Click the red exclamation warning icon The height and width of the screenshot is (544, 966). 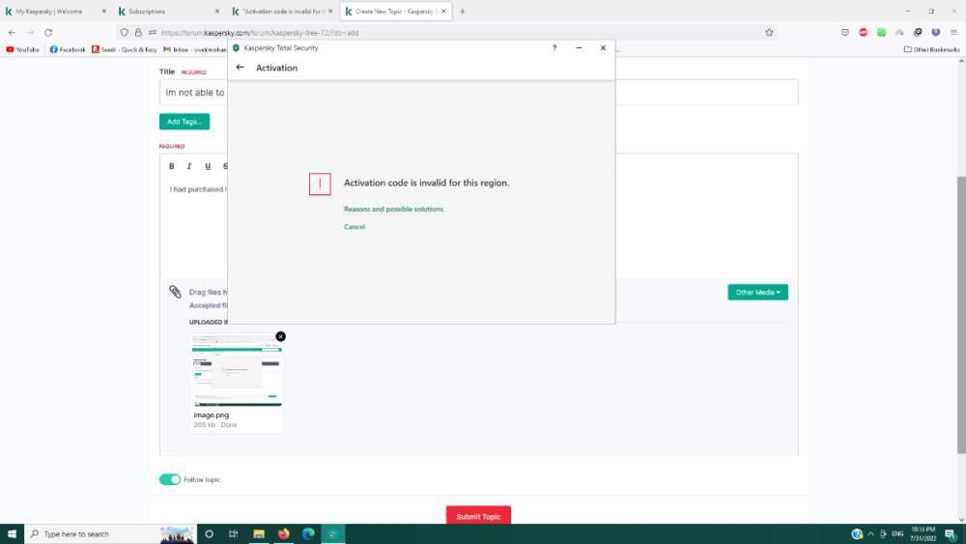pyautogui.click(x=320, y=185)
